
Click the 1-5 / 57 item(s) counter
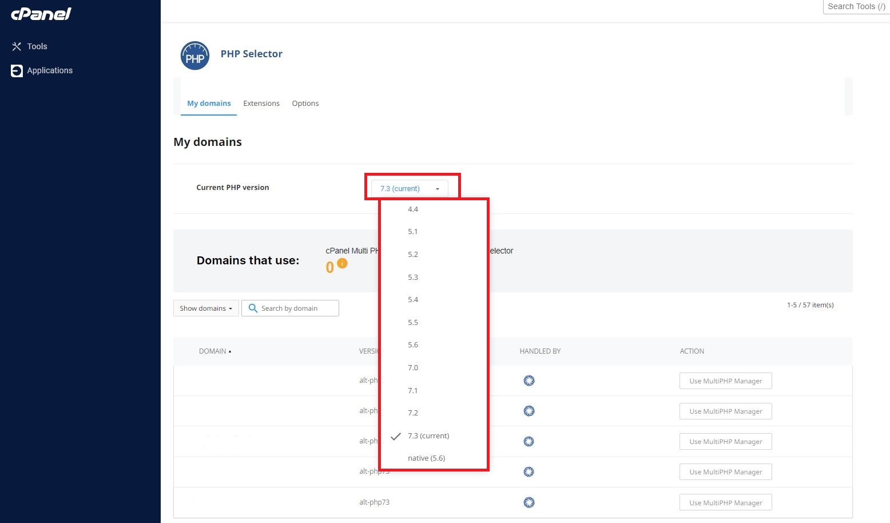point(810,305)
